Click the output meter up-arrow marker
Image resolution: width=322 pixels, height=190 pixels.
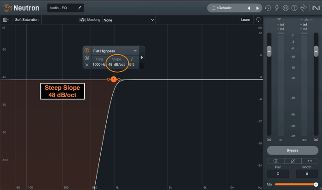306,19
